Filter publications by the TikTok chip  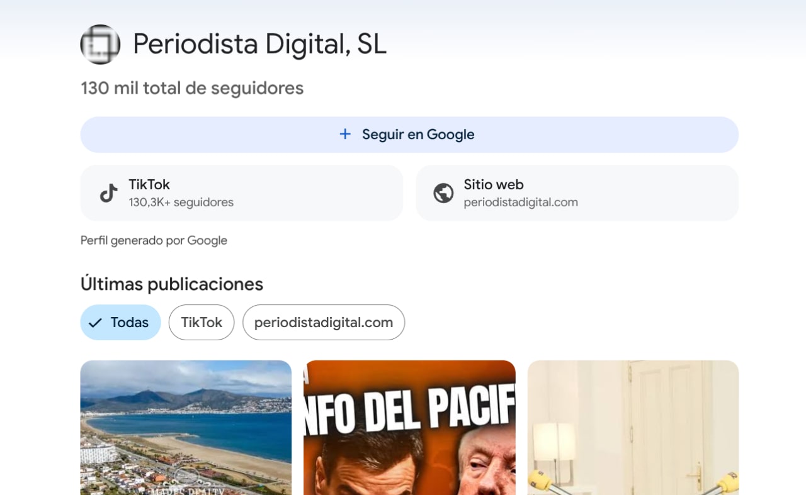click(201, 323)
